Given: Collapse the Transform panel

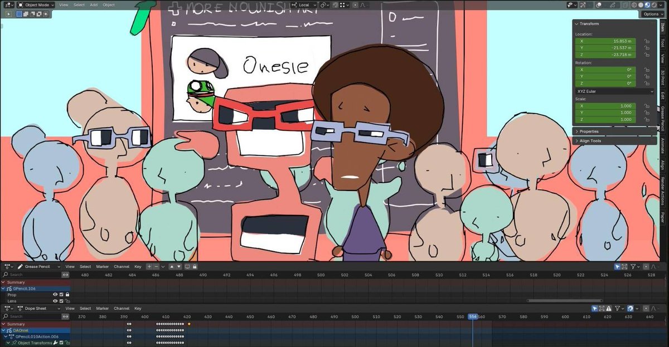Looking at the screenshot, I should coord(578,24).
